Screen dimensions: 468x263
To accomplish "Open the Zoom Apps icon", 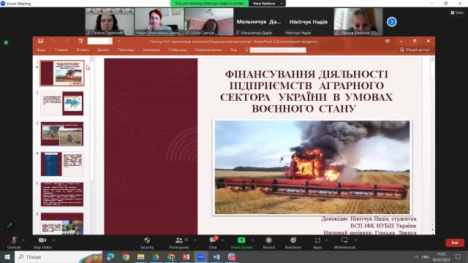I will [317, 240].
